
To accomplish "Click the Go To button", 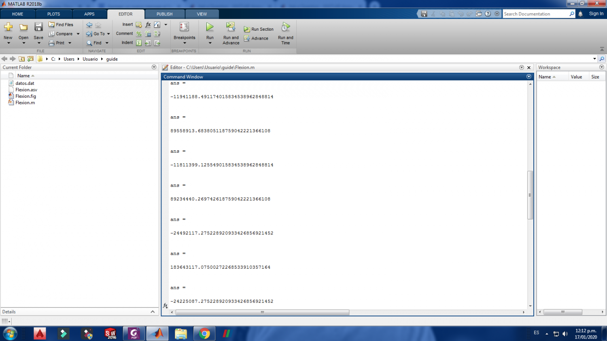I will click(x=96, y=34).
